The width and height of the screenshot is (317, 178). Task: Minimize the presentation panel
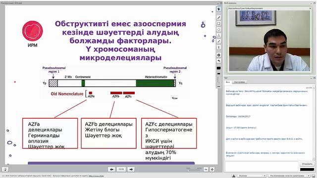(218, 3)
